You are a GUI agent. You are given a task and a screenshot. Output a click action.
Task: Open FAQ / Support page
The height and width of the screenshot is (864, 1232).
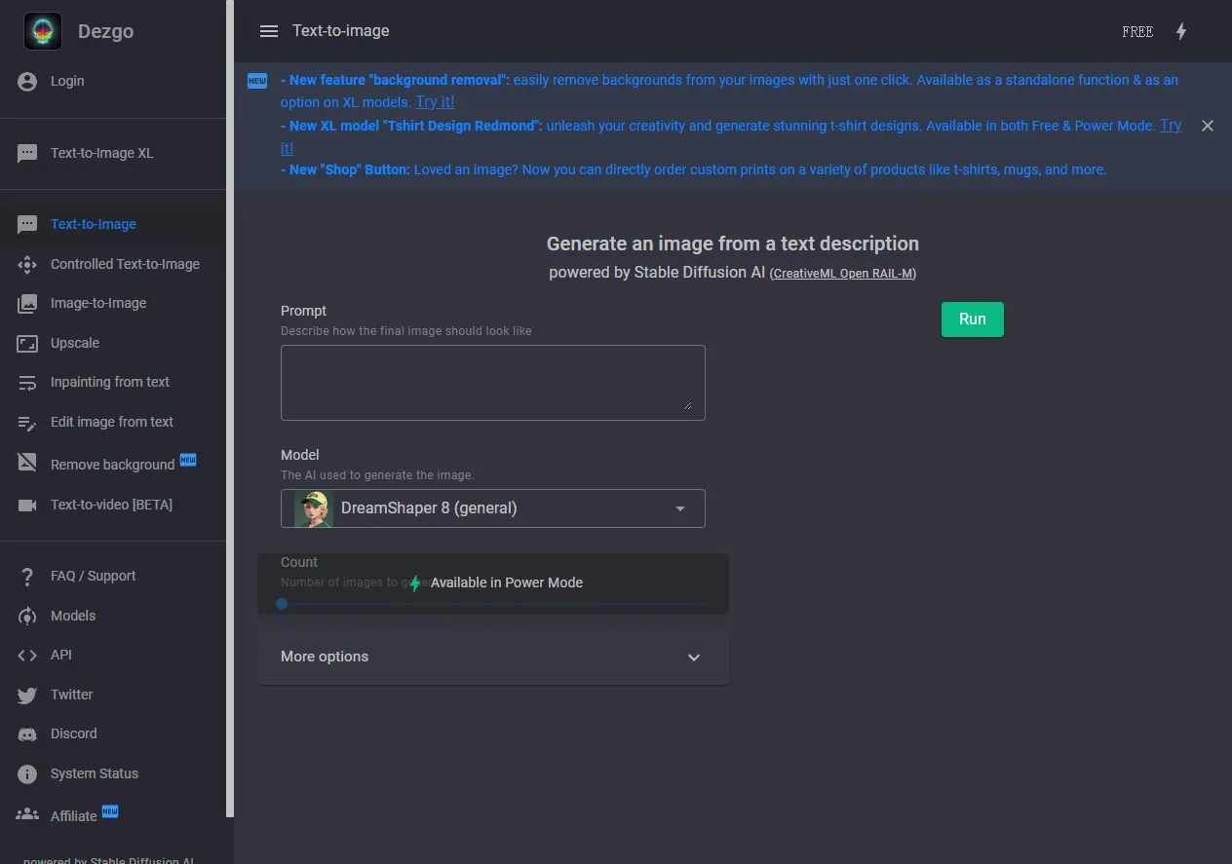113,576
